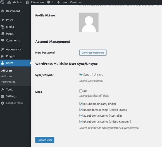Click the Pages document icon
162x147 pixels.
click(3, 34)
